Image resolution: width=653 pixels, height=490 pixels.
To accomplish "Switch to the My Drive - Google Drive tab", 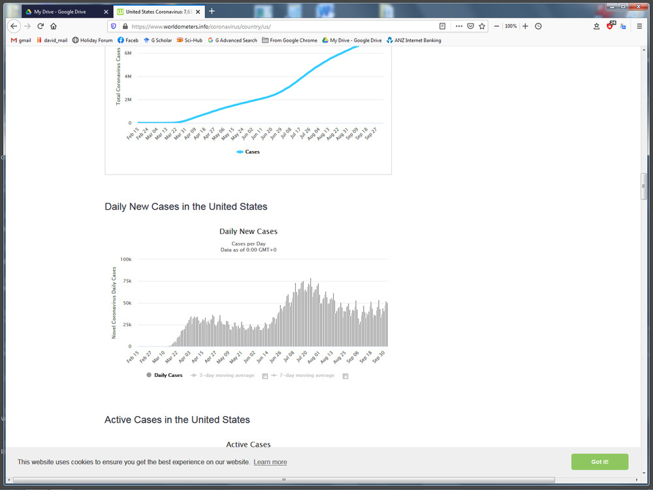I will tap(63, 11).
